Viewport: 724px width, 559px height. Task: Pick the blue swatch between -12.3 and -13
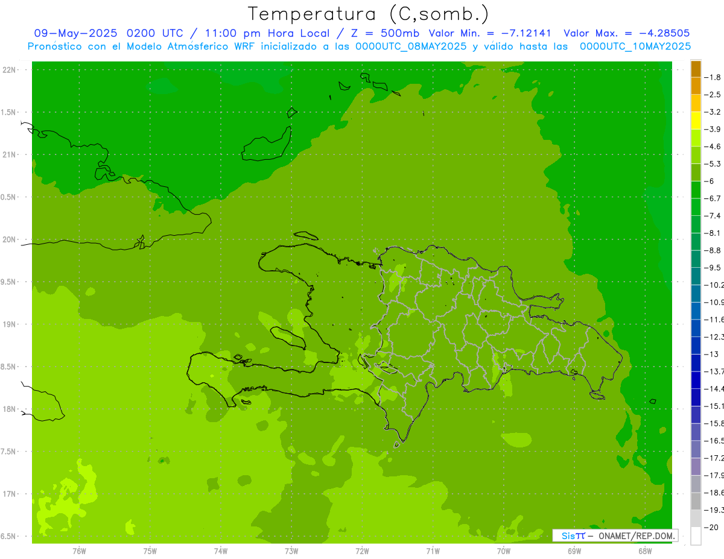pos(696,346)
